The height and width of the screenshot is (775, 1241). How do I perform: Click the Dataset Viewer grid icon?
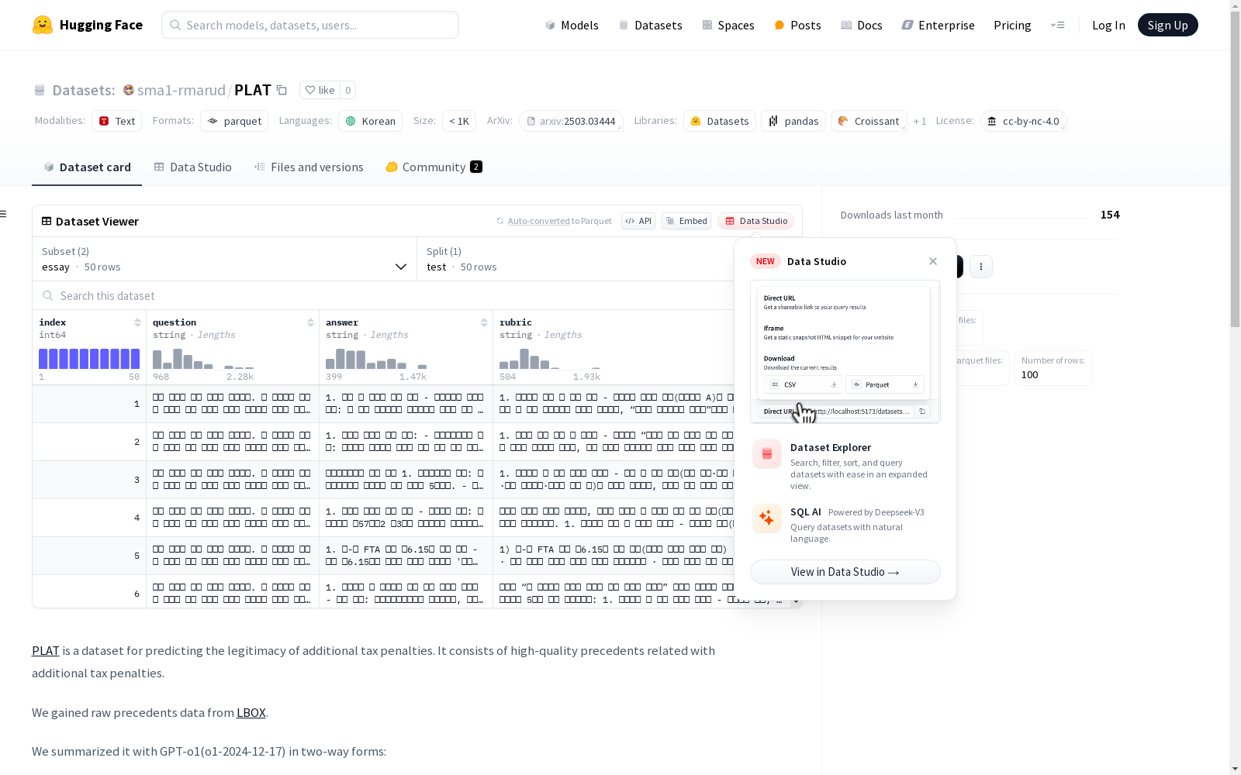click(47, 221)
